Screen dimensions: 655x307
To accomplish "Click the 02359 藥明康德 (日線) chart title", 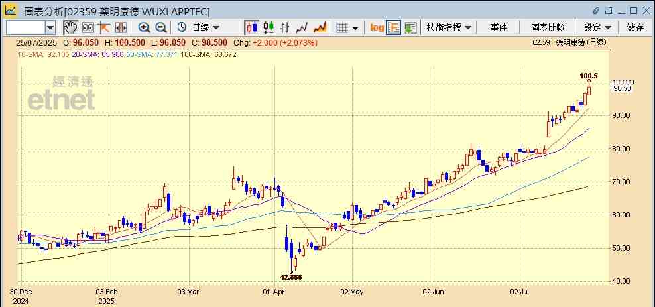I will point(569,42).
